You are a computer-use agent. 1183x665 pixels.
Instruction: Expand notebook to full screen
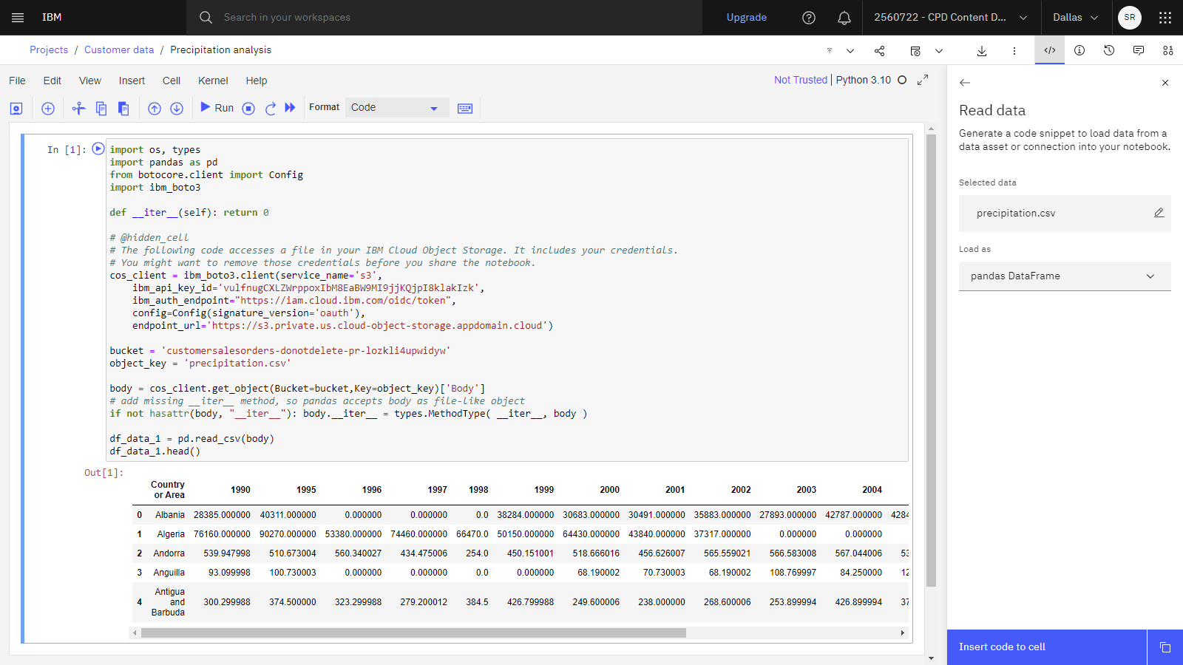click(x=923, y=80)
